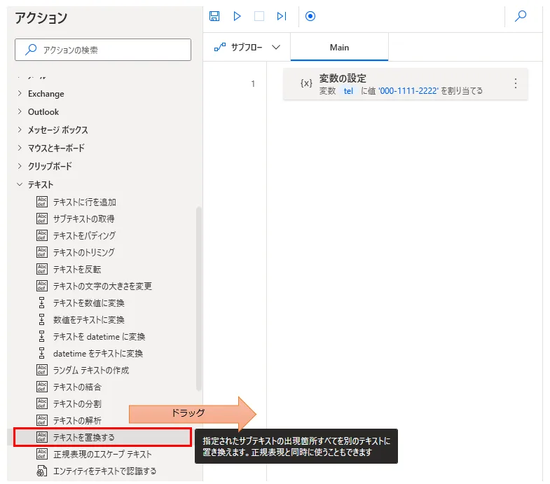Screen dimensions: 550x484
Task: Click the Save flow icon
Action: tap(214, 16)
